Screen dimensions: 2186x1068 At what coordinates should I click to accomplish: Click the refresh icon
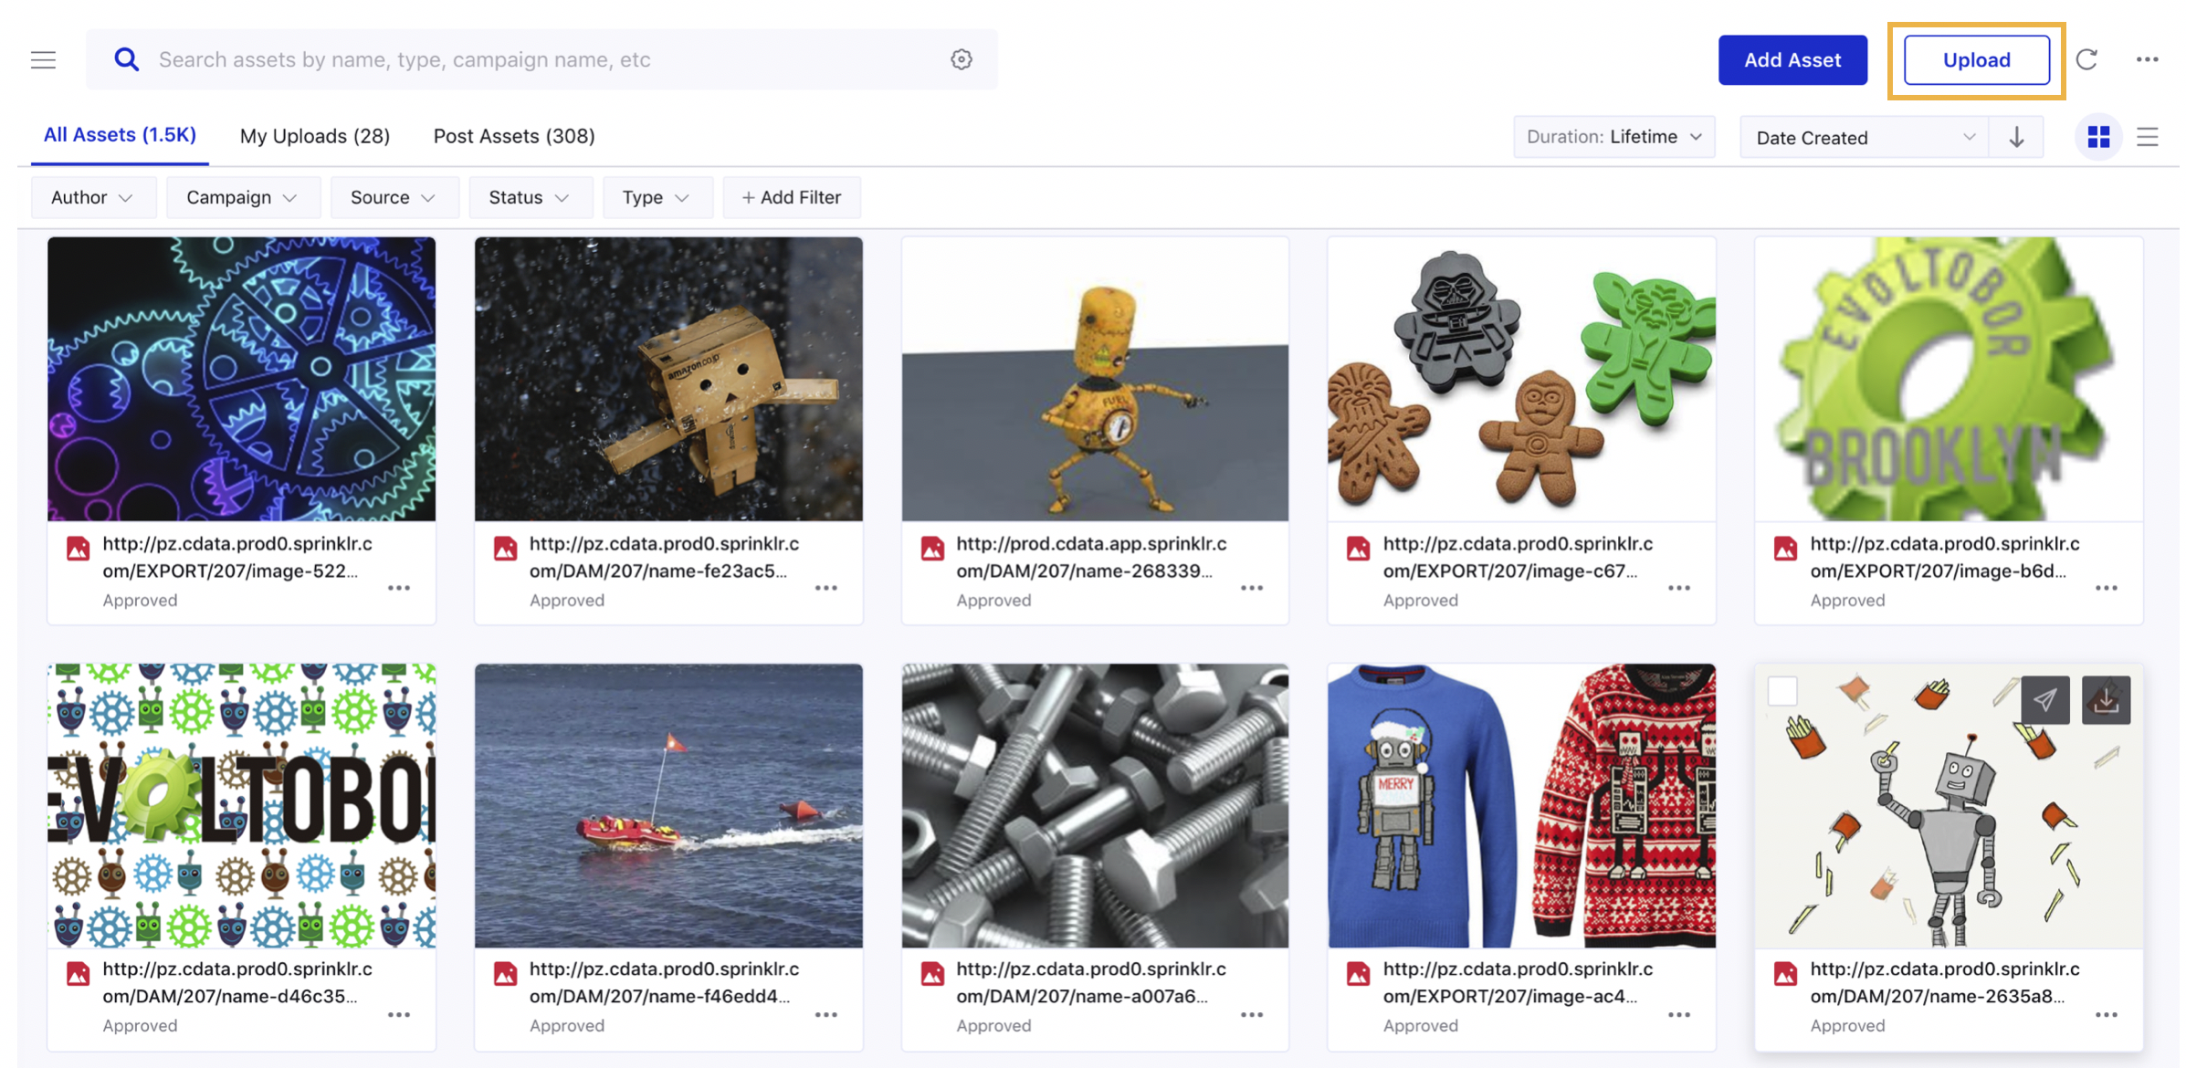coord(2087,58)
